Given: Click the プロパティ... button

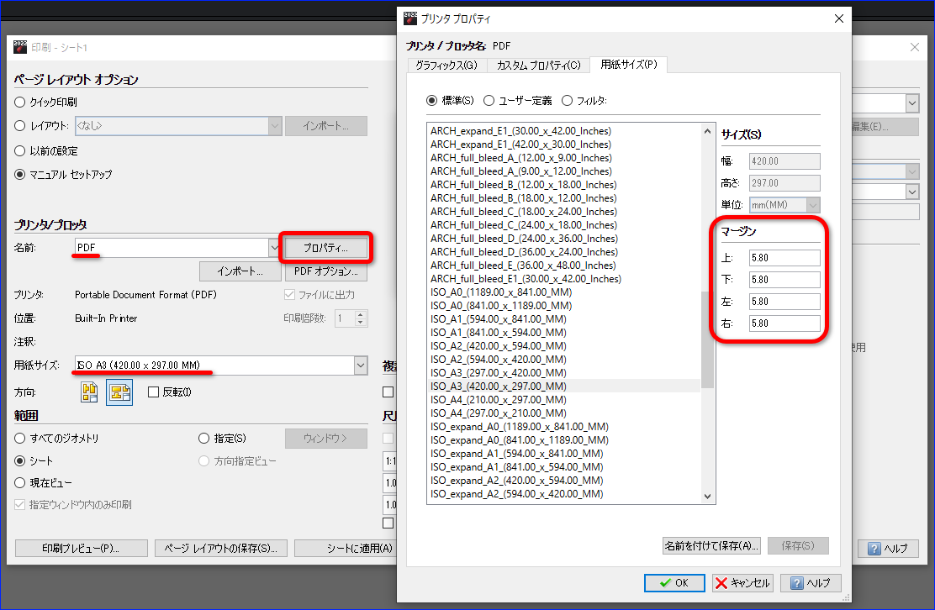Looking at the screenshot, I should (325, 247).
